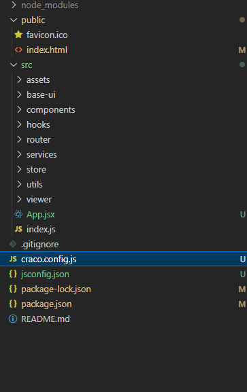Select the assets folder label
The image size is (247, 392).
coord(38,80)
